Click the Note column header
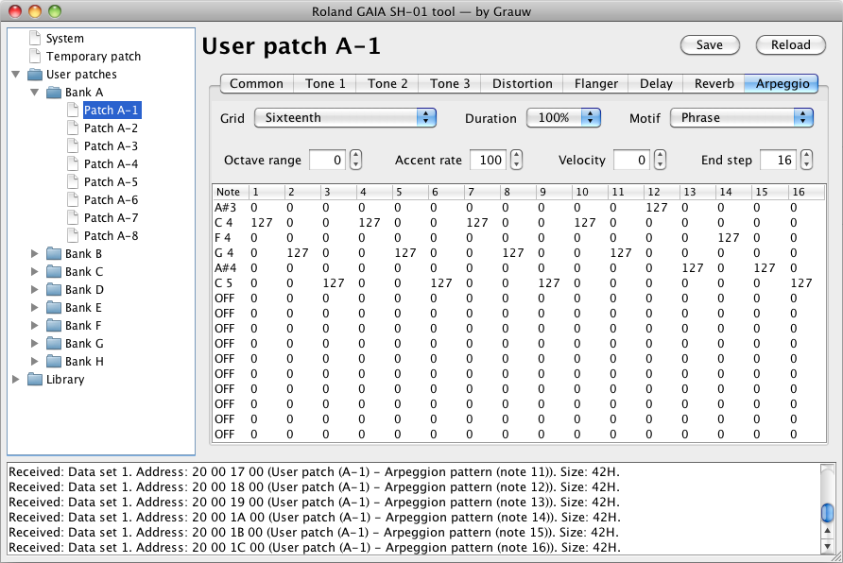The image size is (843, 563). 231,192
